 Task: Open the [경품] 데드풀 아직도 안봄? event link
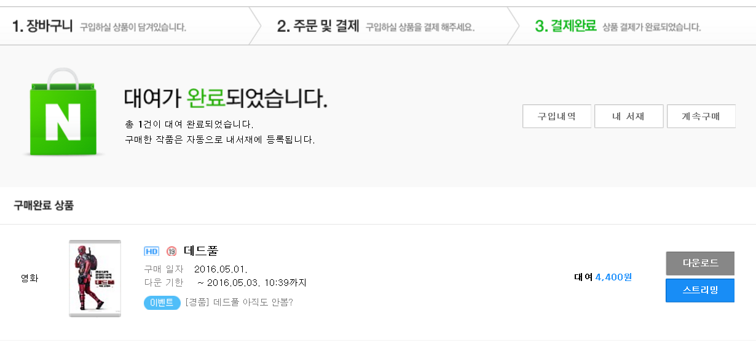(x=239, y=303)
